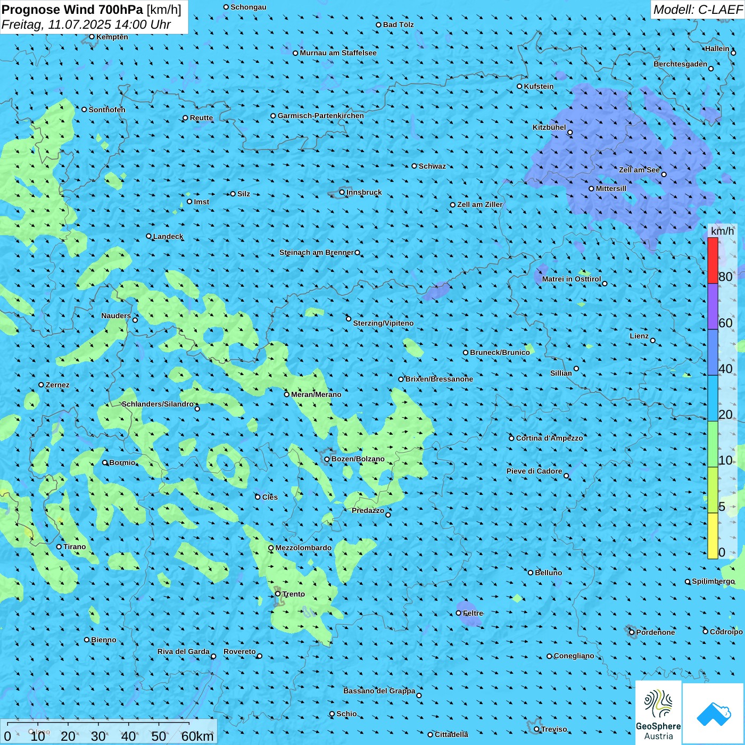Screen dimensions: 745x745
Task: Click the 'Bozen/Bolzano' label
Action: (x=358, y=459)
